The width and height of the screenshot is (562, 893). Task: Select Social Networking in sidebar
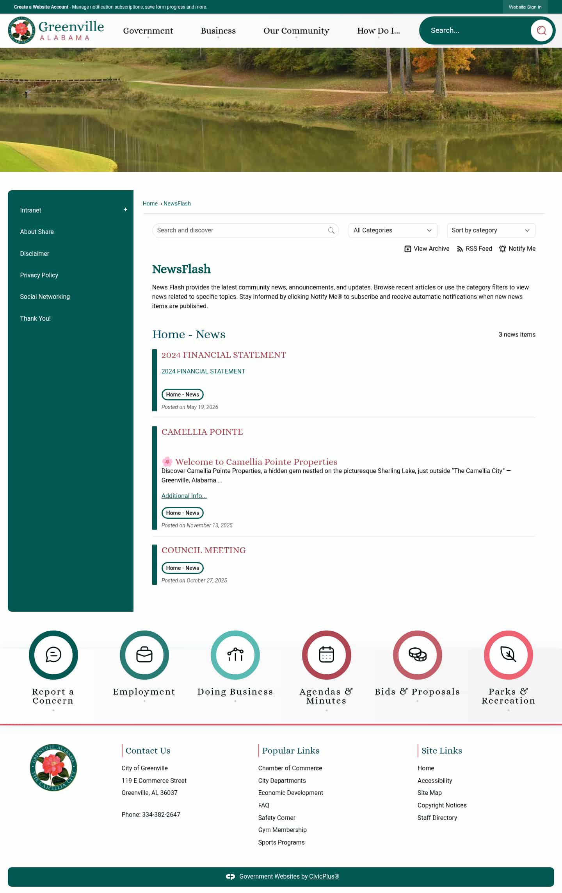[45, 296]
